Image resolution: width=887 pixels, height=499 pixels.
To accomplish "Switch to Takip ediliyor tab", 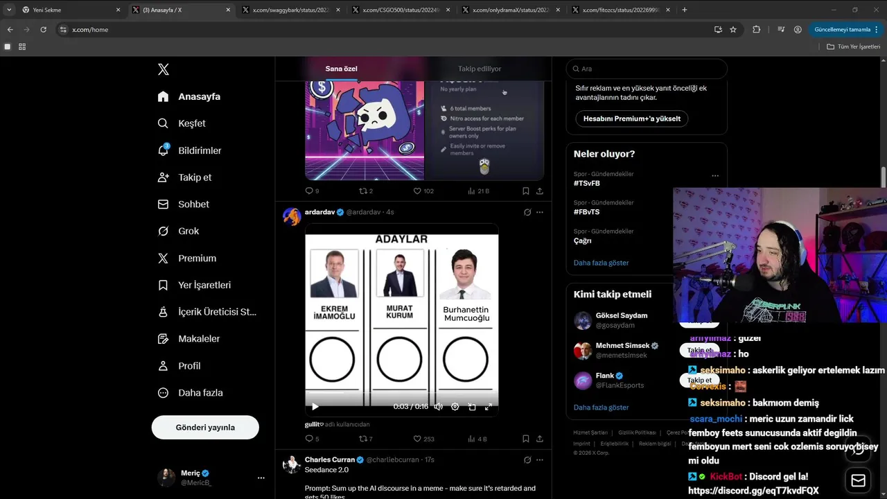I will tap(480, 69).
